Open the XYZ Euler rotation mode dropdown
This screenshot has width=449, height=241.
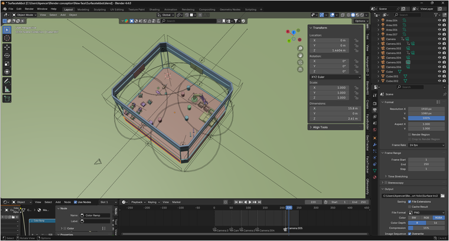pos(336,77)
